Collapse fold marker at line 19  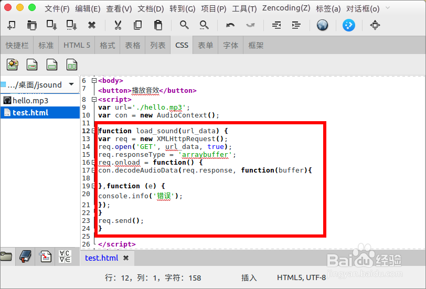point(94,186)
